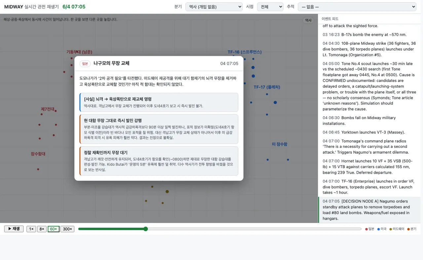Screen dimensions: 423x260
Task: Select the DECISION NODE A feed entry
Action: [x=369, y=210]
